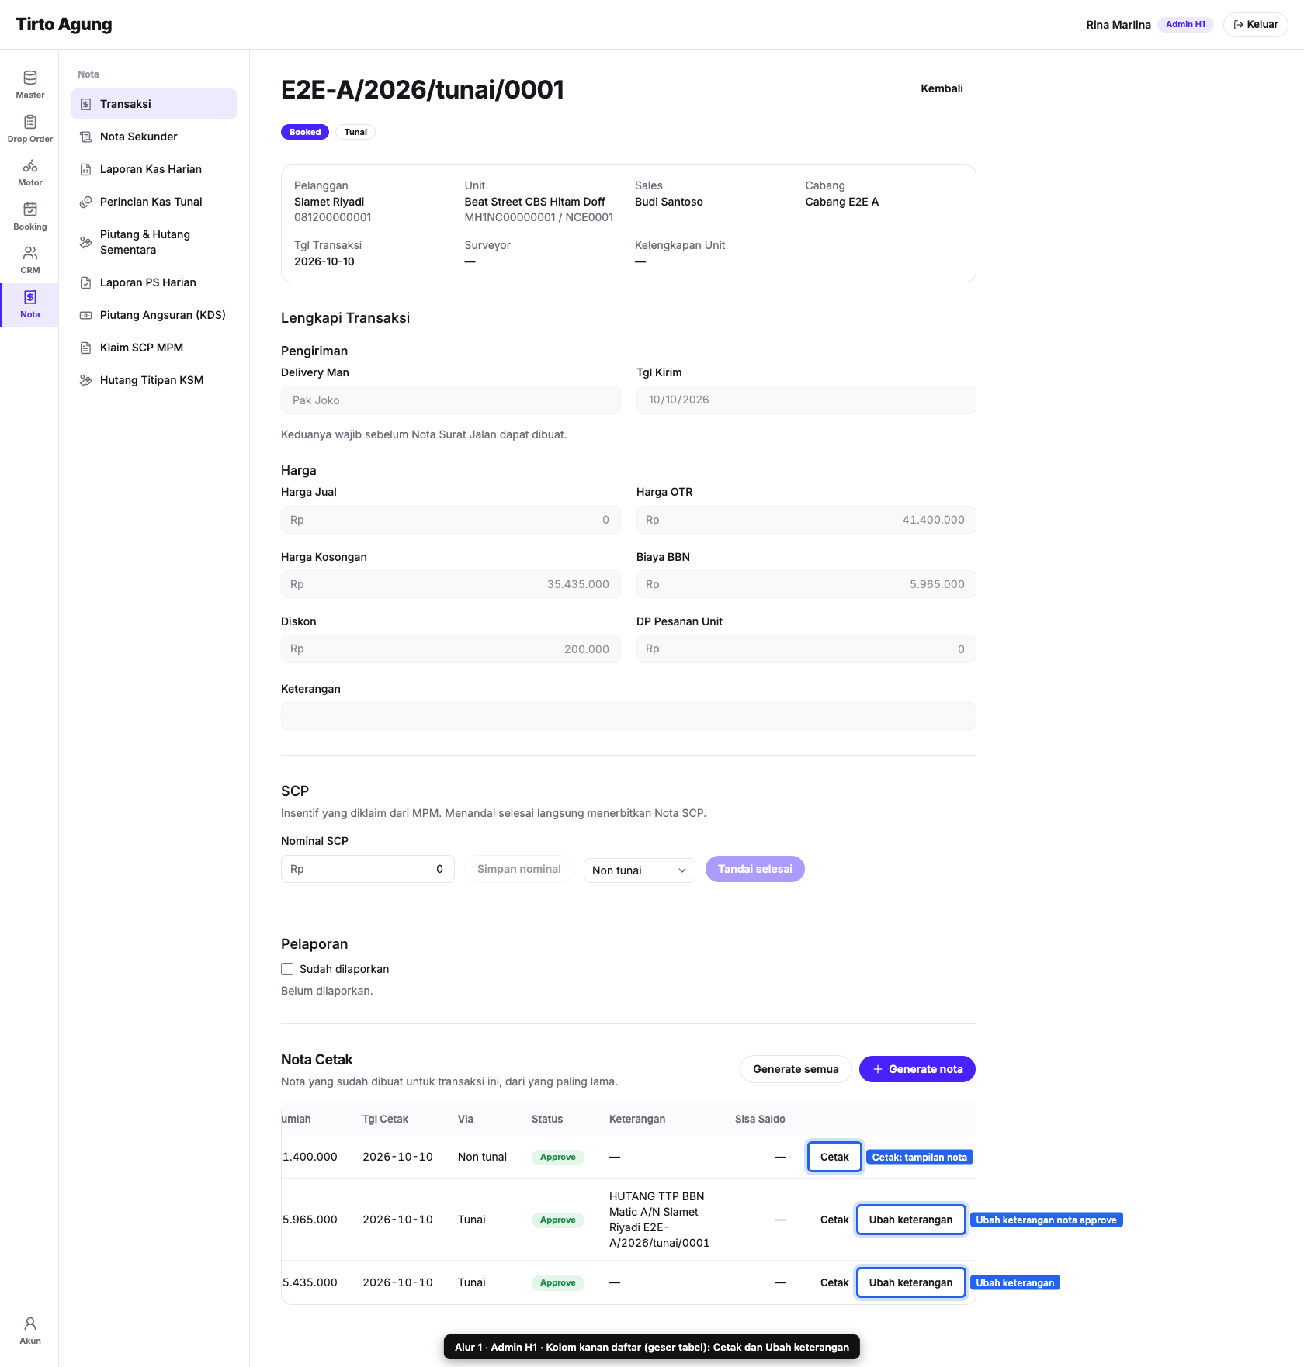
Task: Click the Delivery Man field
Action: pos(450,400)
